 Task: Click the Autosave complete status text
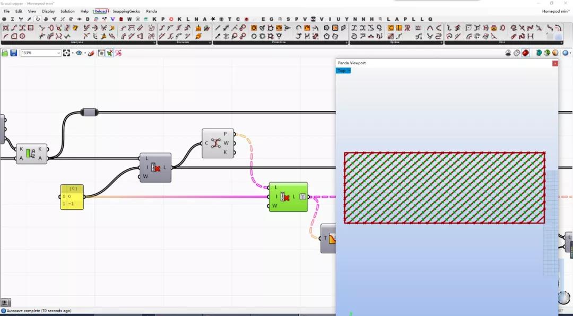[x=39, y=311]
